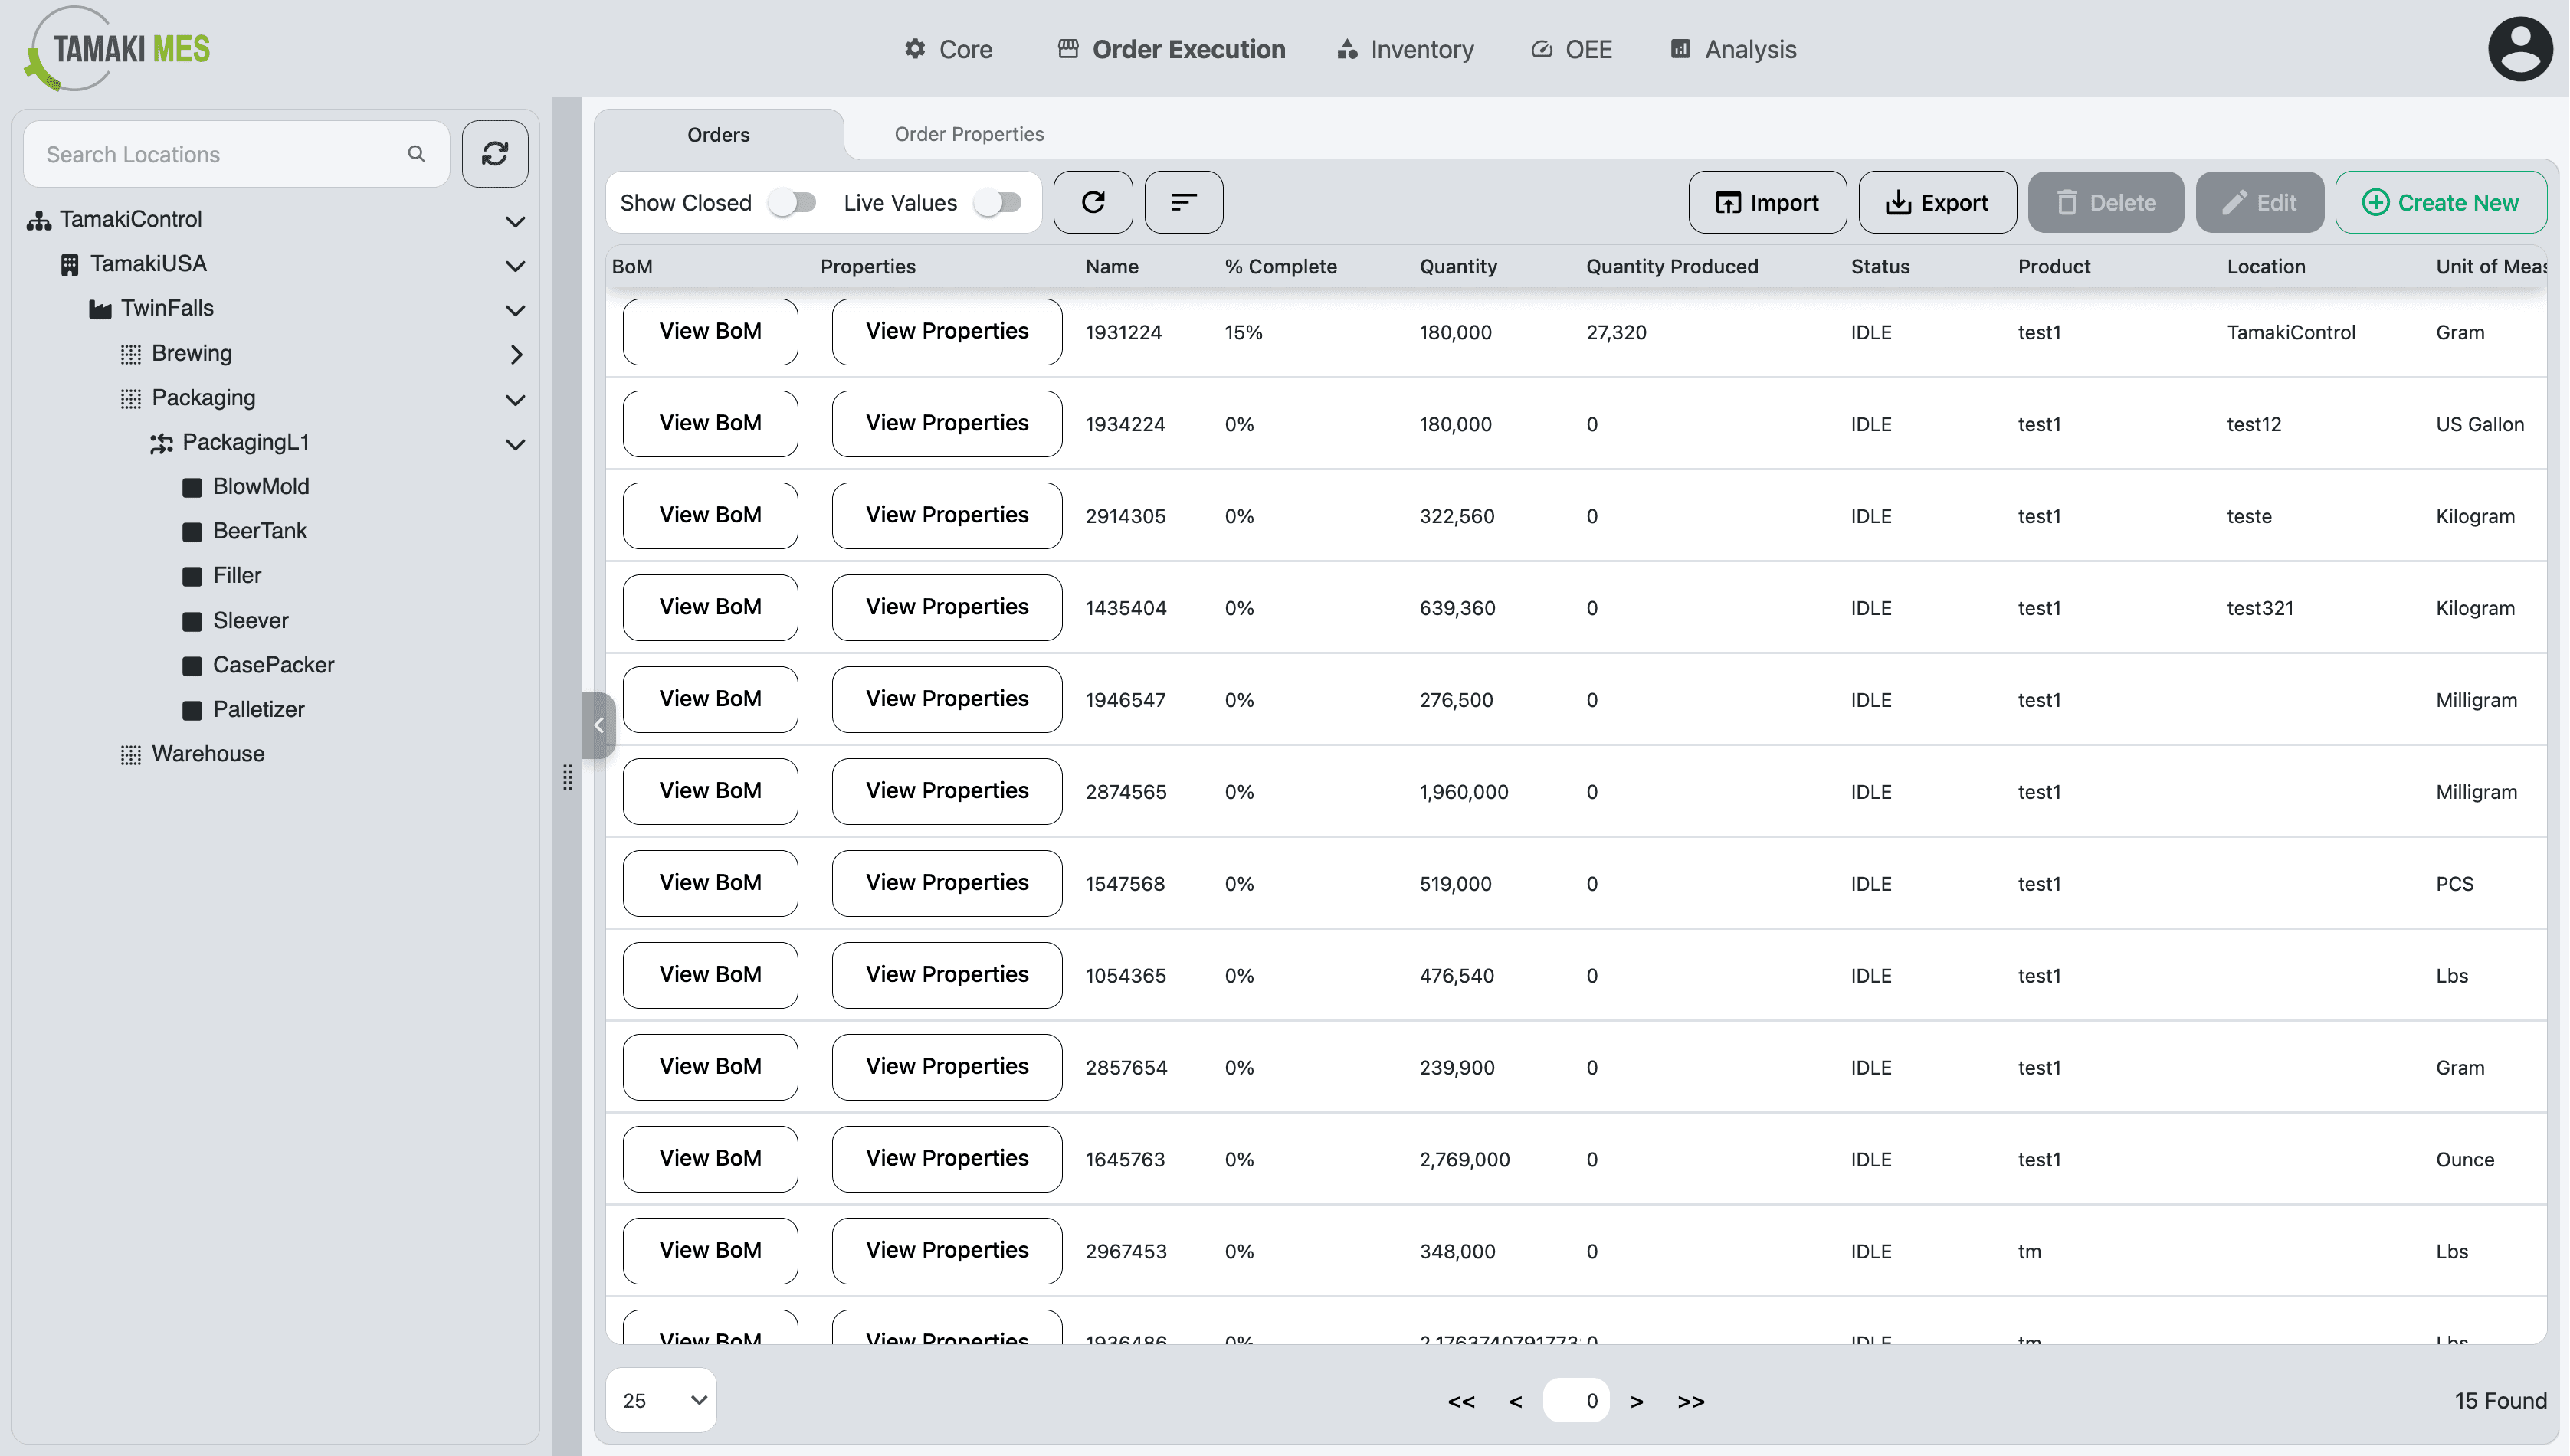Go to the first page of orders
The width and height of the screenshot is (2570, 1456).
point(1460,1401)
